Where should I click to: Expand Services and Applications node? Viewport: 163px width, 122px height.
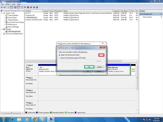click(2, 34)
